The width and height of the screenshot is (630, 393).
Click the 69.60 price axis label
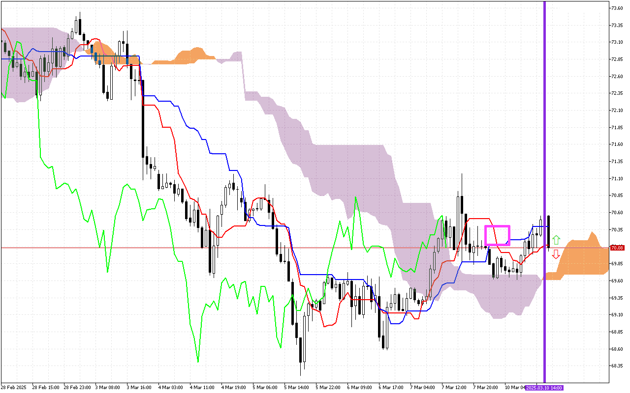[x=617, y=281]
